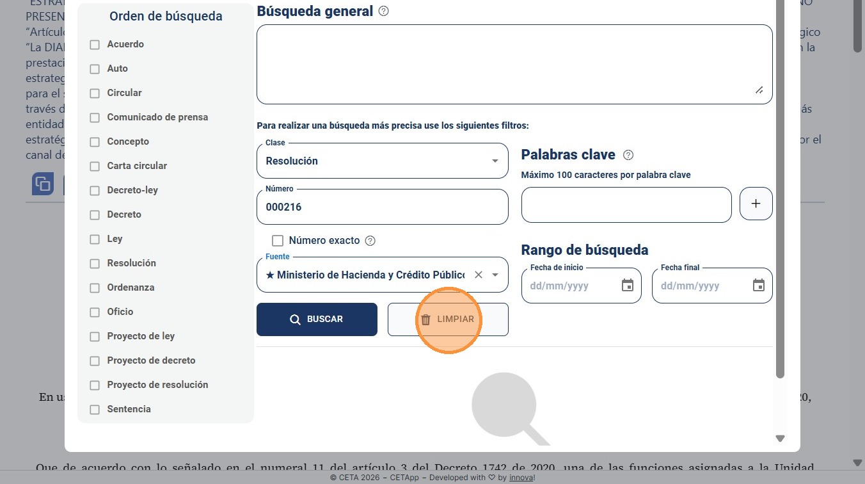Open calendar for Fecha de inicio
The width and height of the screenshot is (865, 484).
(628, 286)
